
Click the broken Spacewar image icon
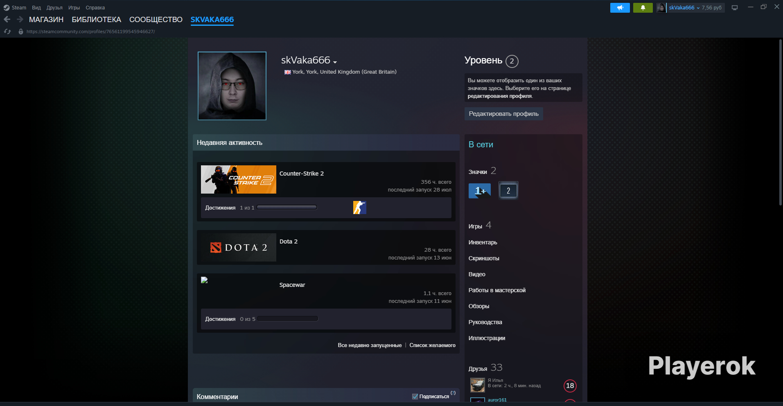click(x=204, y=280)
